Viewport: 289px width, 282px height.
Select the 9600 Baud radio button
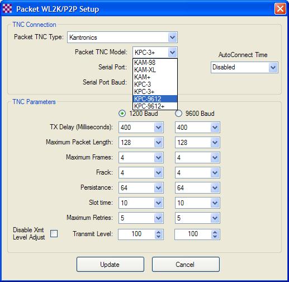coord(178,114)
